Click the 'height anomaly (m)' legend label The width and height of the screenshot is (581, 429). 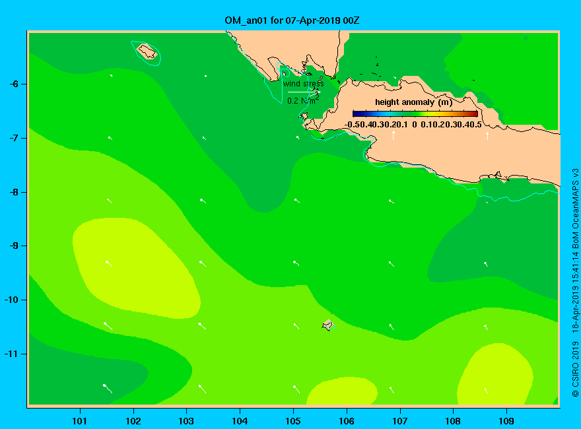(x=414, y=102)
